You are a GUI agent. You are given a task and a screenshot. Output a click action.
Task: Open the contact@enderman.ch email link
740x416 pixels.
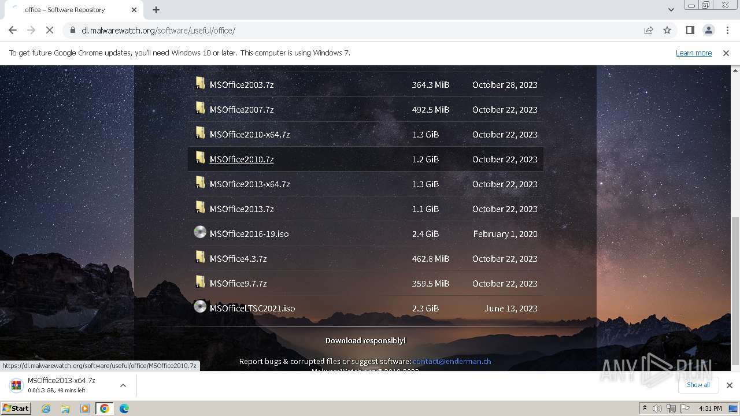coord(452,361)
